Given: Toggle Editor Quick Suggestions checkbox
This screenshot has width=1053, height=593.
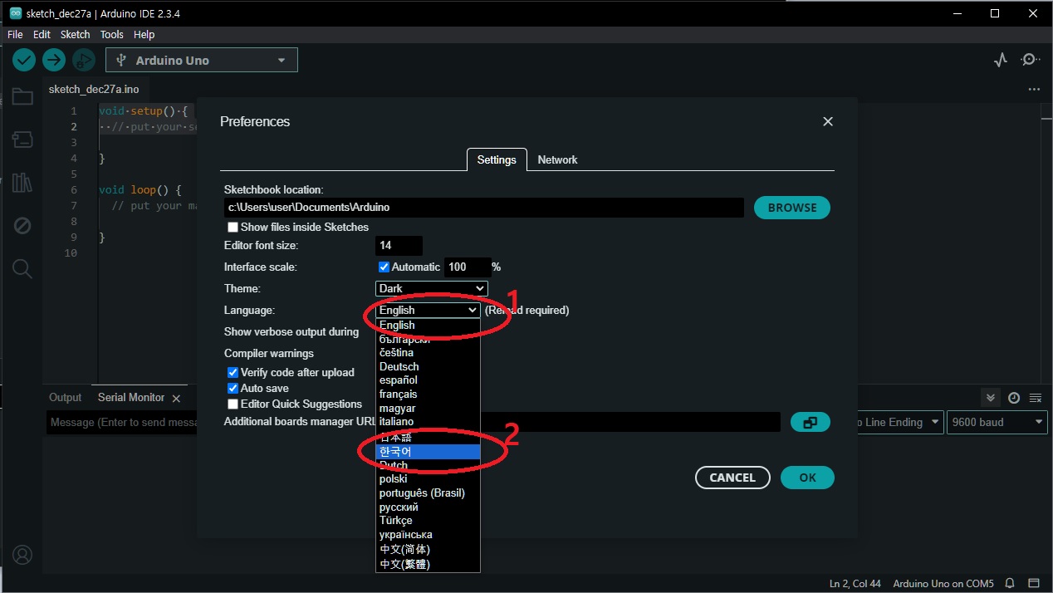Looking at the screenshot, I should [233, 404].
